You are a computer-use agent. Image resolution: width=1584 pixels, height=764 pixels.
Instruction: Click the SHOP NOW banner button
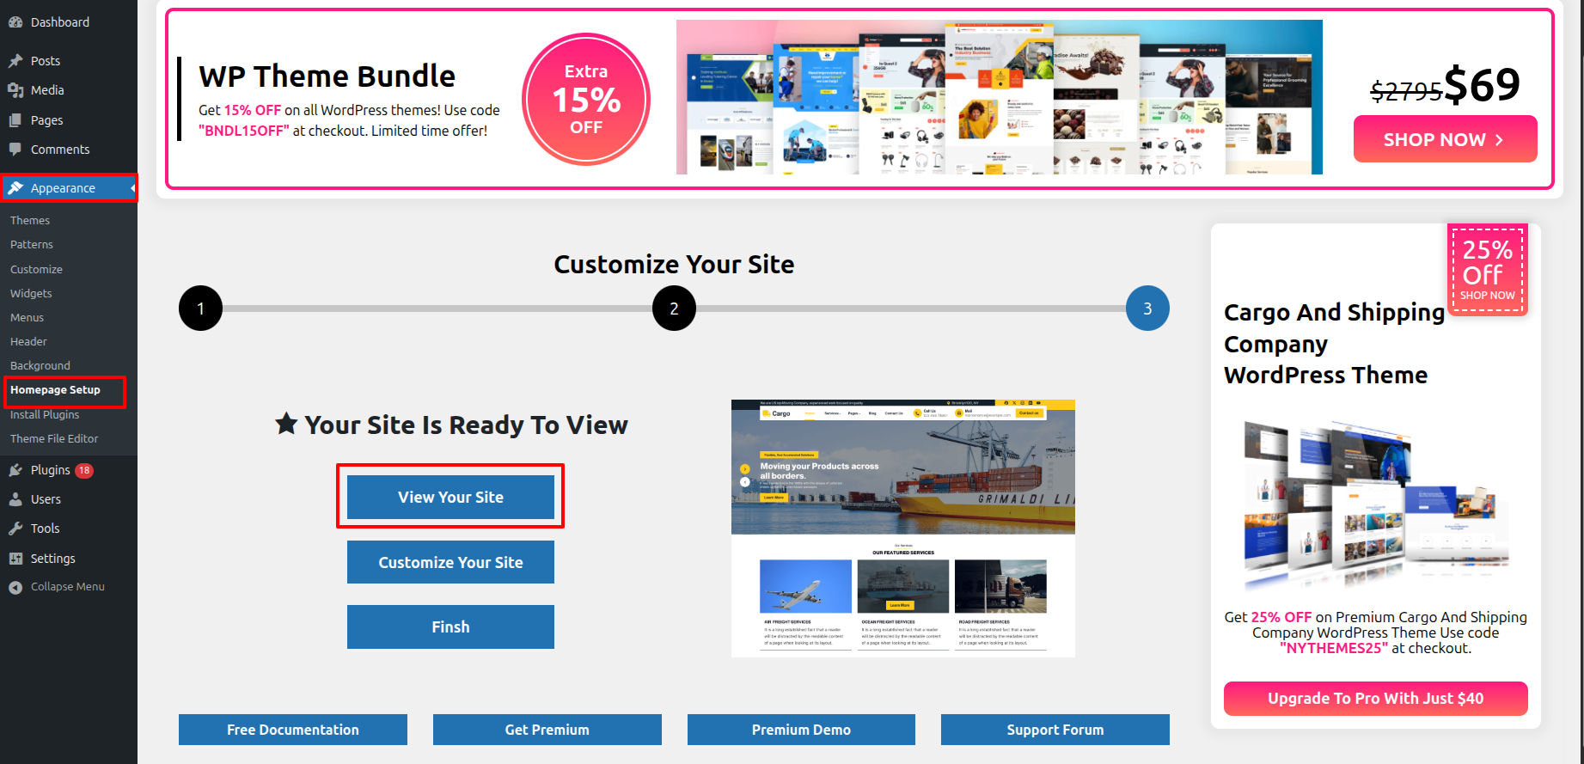click(1445, 139)
